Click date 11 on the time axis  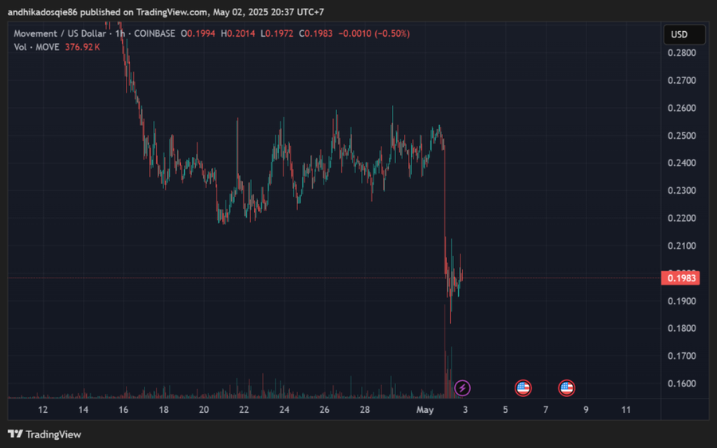tap(626, 410)
